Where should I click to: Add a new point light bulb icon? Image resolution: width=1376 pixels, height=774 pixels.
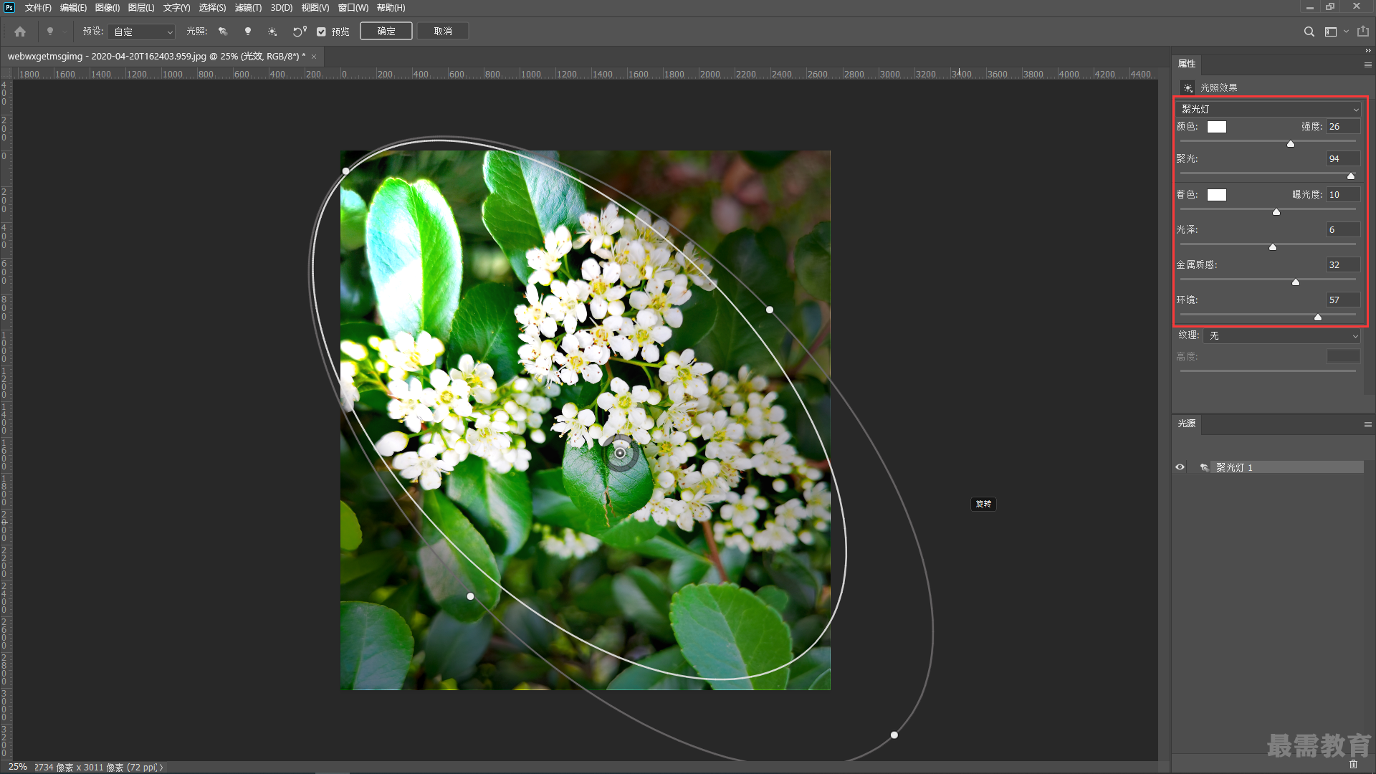[x=248, y=32]
